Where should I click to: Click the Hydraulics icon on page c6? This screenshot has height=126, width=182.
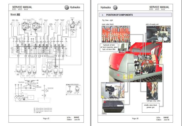115,8
